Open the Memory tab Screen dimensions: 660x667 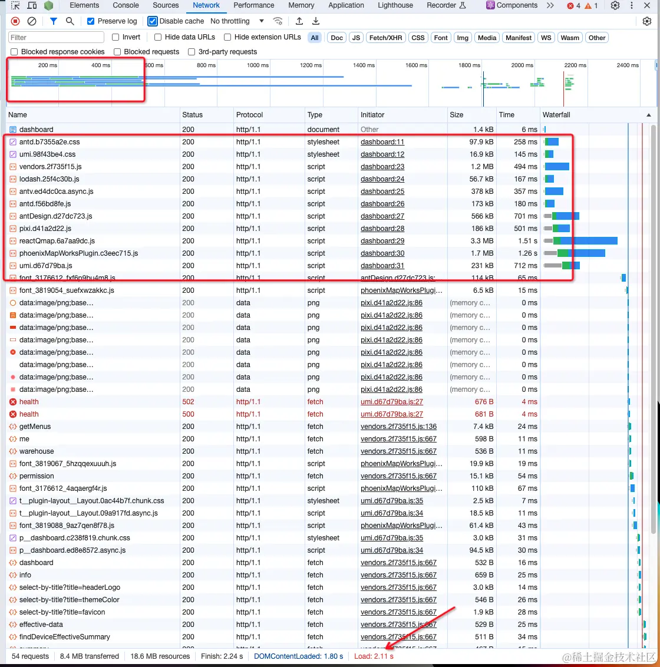click(x=301, y=5)
